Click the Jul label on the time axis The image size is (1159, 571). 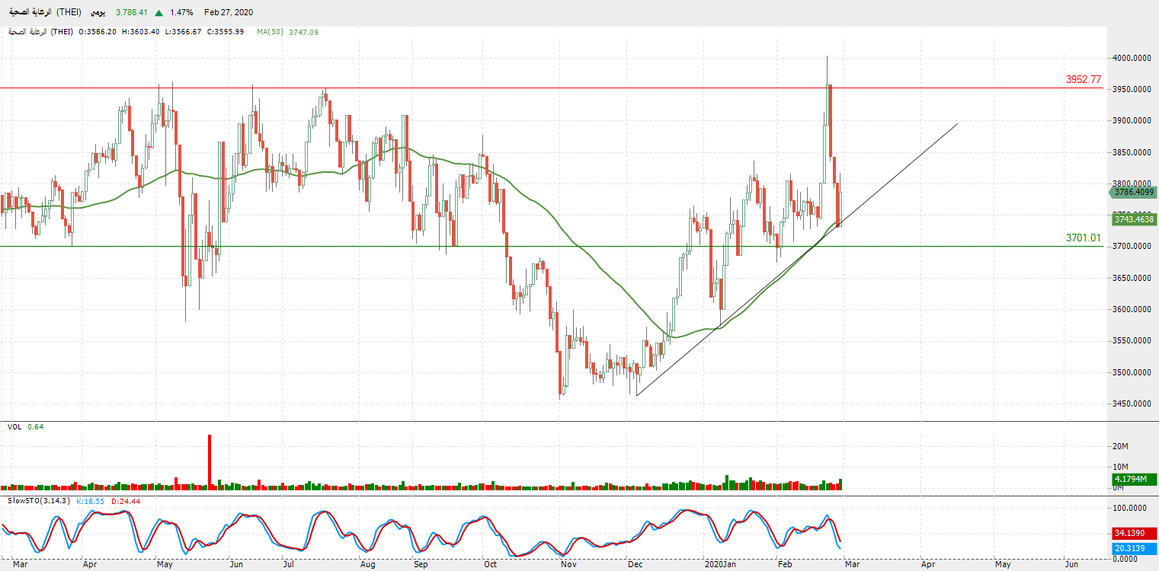(288, 565)
